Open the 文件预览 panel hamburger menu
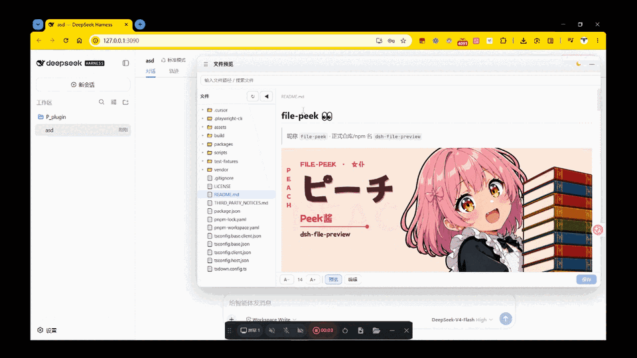 (x=206, y=64)
